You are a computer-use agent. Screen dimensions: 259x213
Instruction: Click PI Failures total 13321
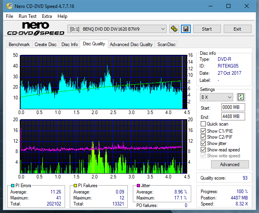(118, 204)
